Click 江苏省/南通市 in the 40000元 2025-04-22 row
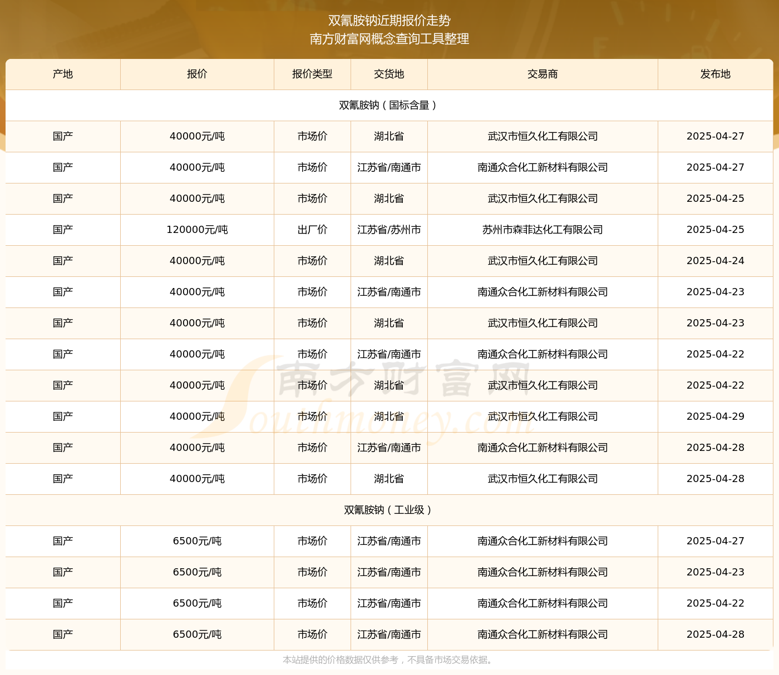This screenshot has height=675, width=779. (x=389, y=354)
